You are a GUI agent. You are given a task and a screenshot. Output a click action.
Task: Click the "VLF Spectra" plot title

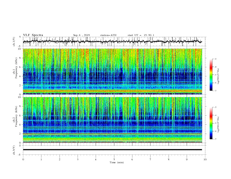(x=33, y=35)
